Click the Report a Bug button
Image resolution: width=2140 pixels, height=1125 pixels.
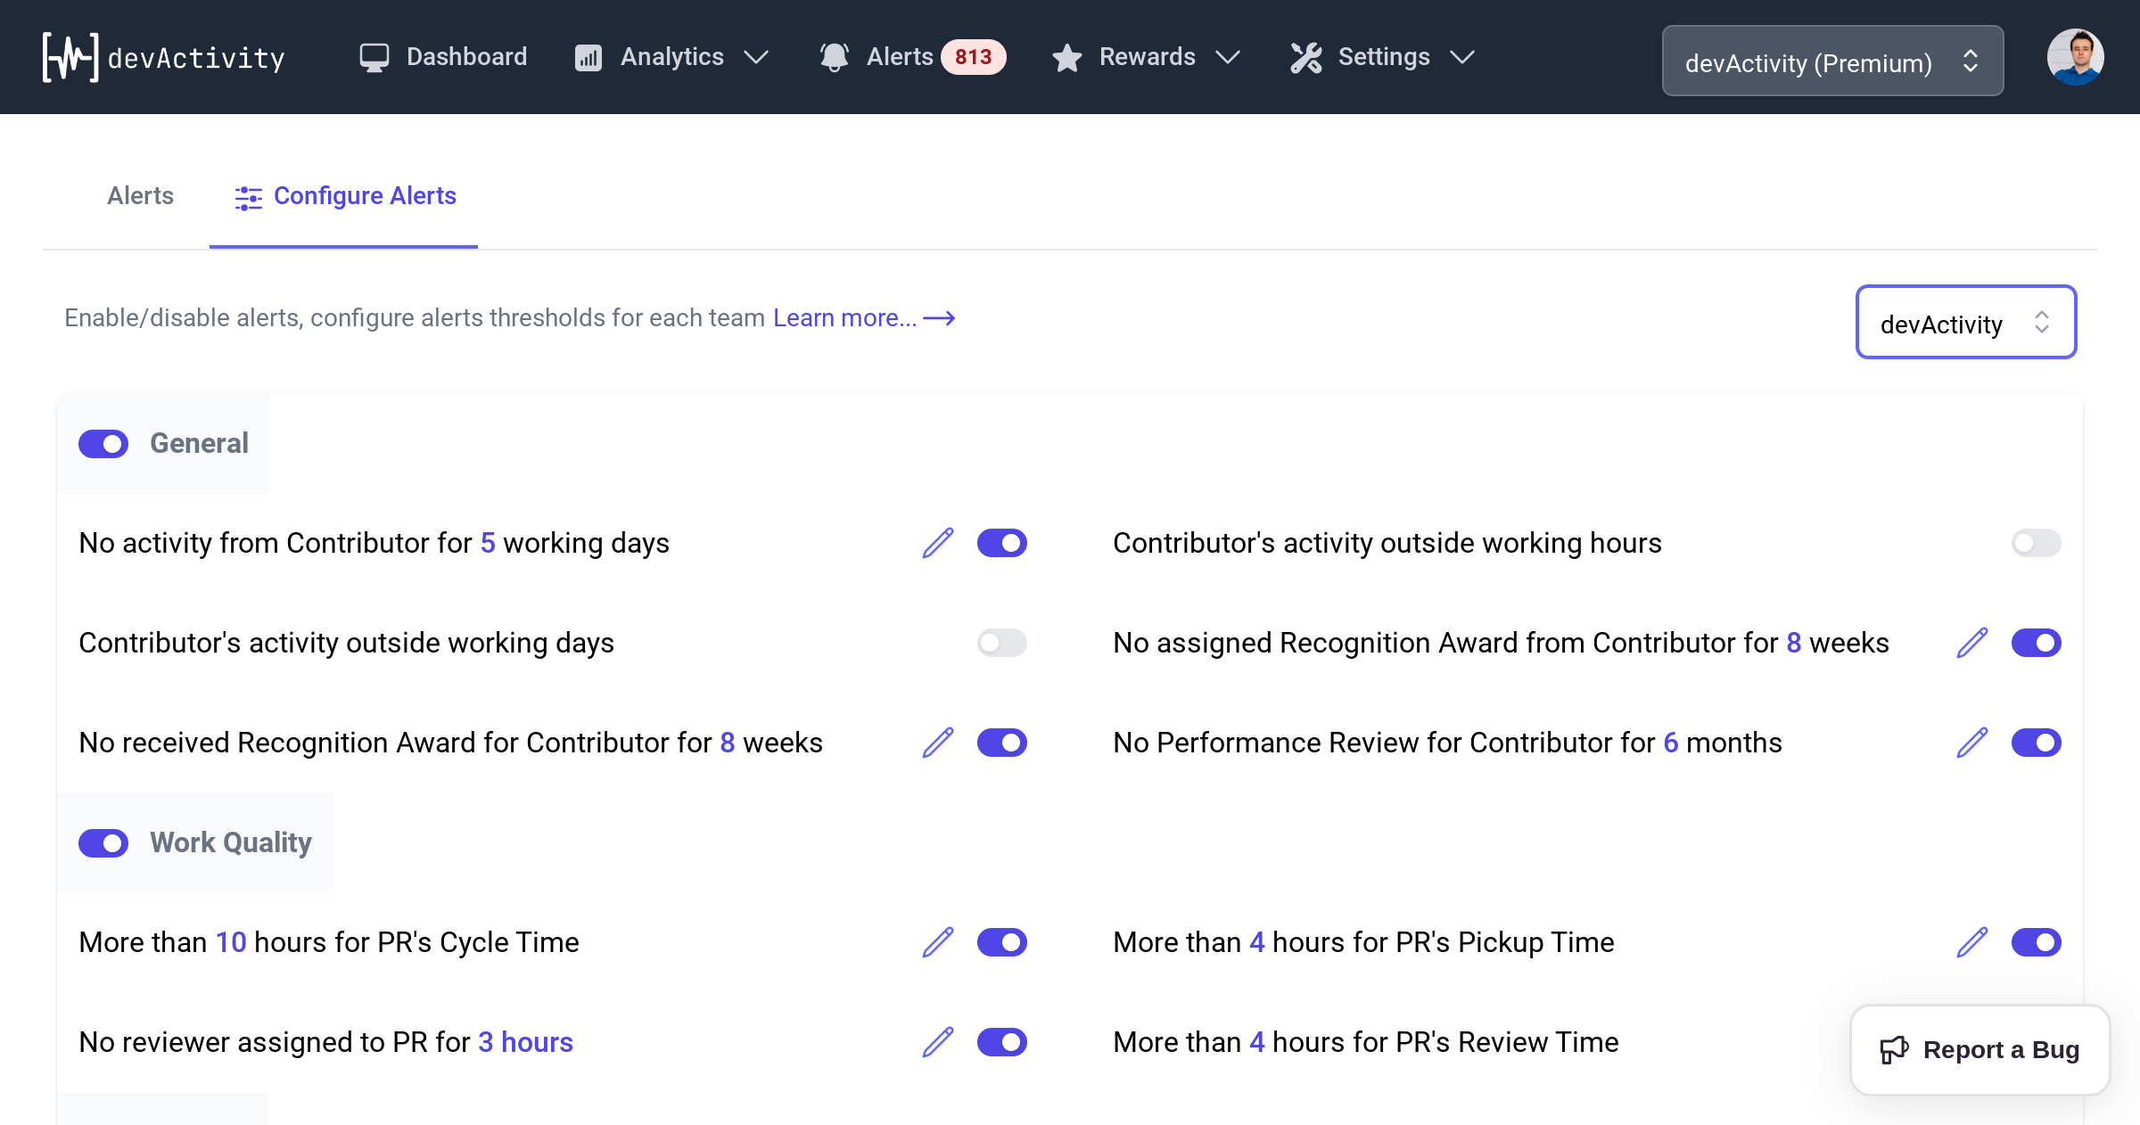tap(1979, 1048)
